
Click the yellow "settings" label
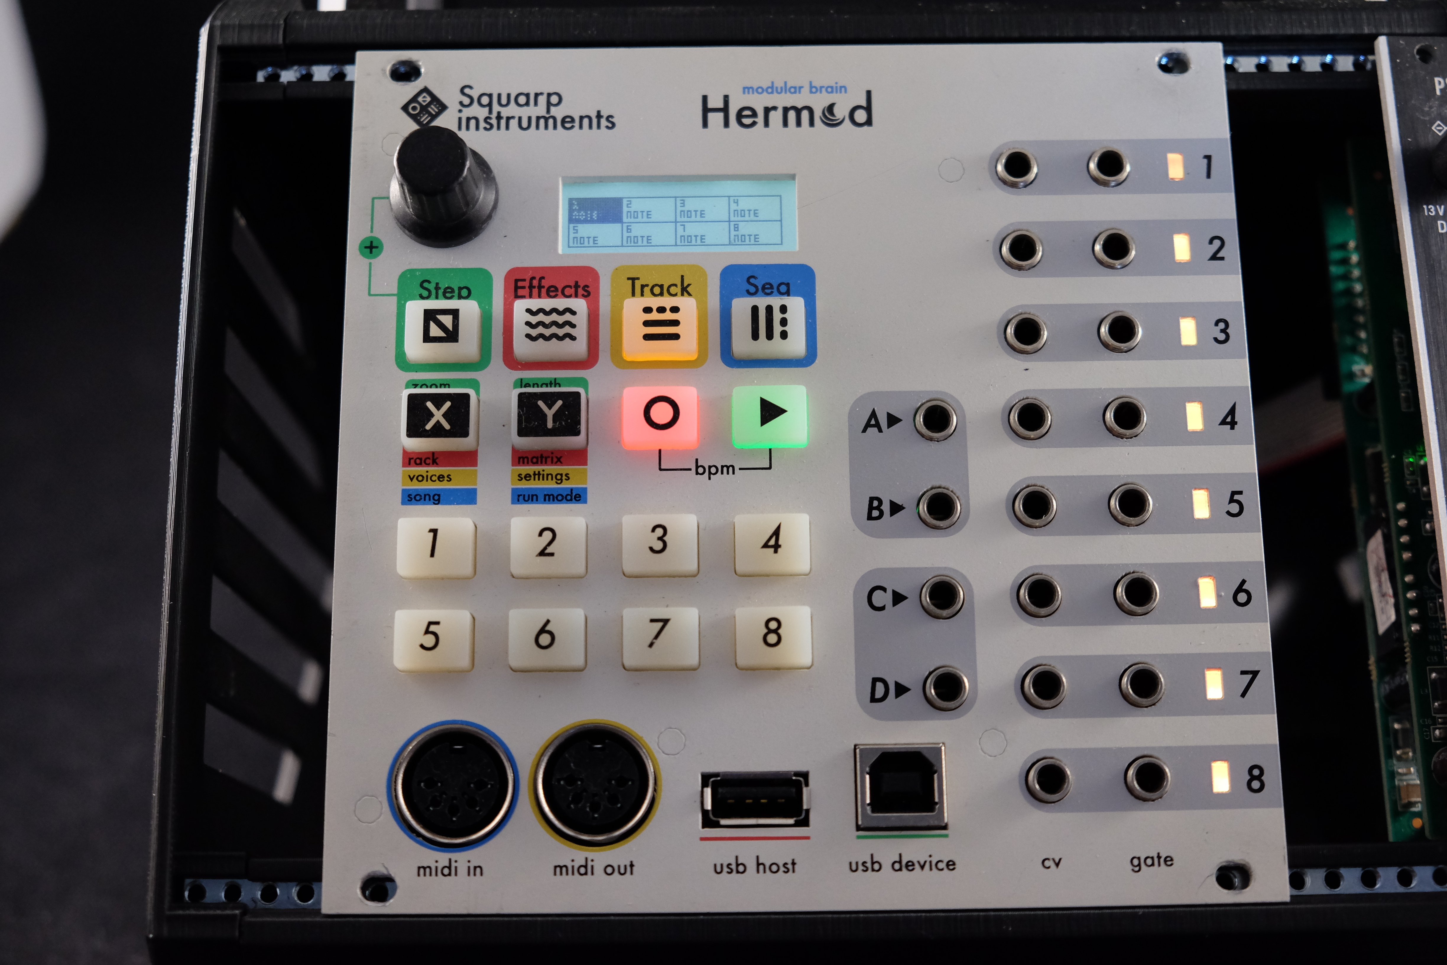543,476
